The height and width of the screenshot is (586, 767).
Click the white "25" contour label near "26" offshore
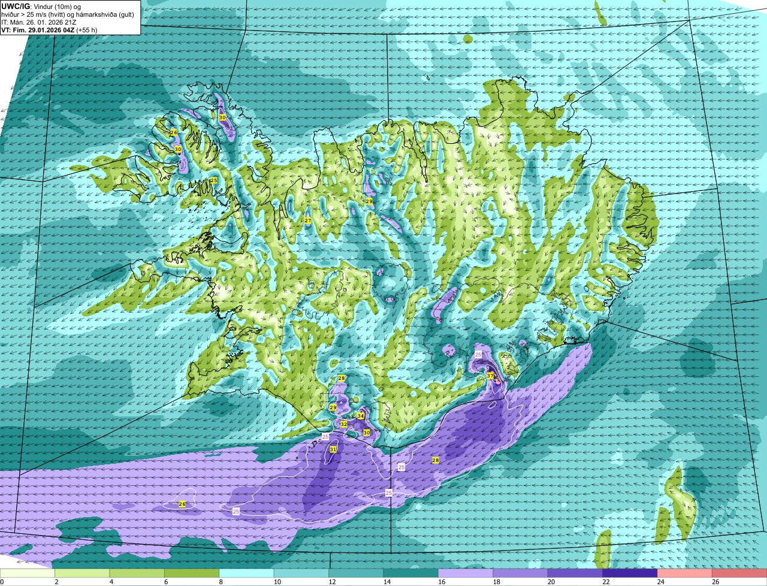(x=236, y=511)
